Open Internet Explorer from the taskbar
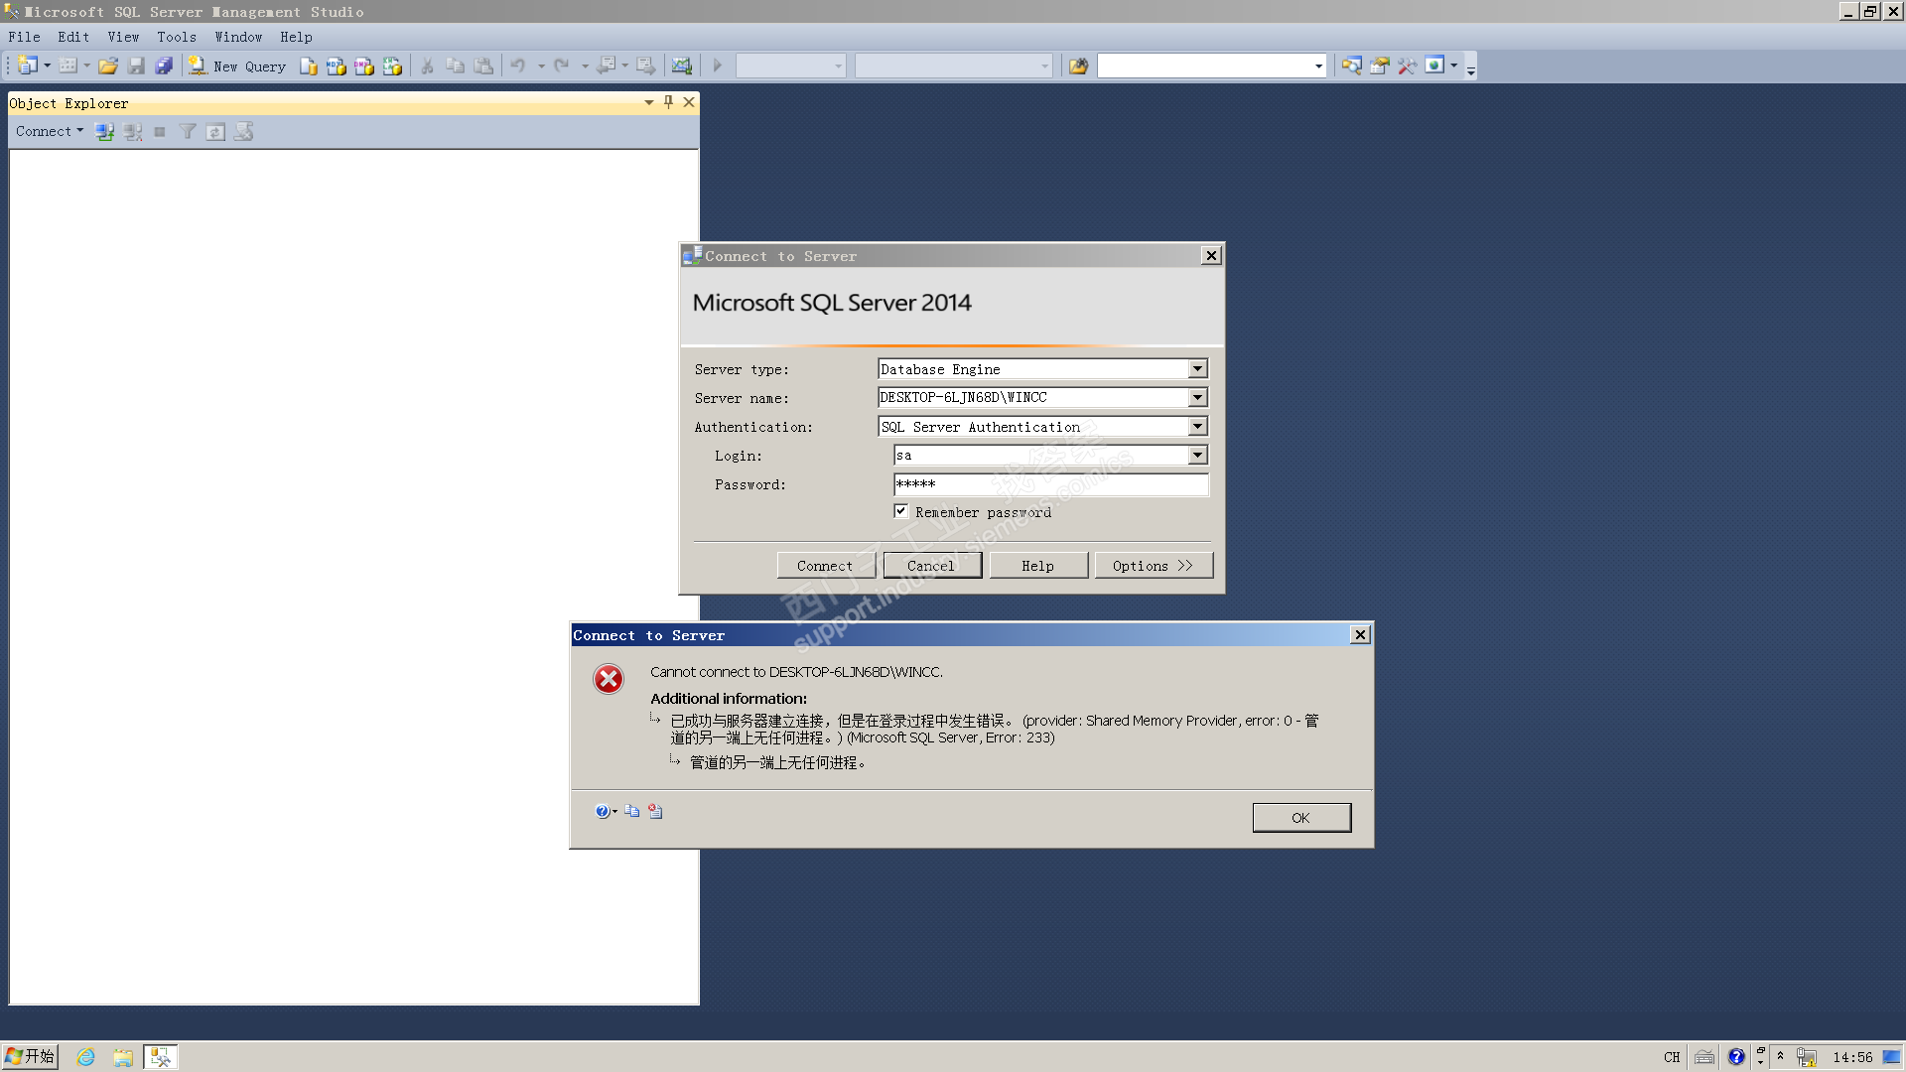Image resolution: width=1906 pixels, height=1072 pixels. [x=86, y=1057]
